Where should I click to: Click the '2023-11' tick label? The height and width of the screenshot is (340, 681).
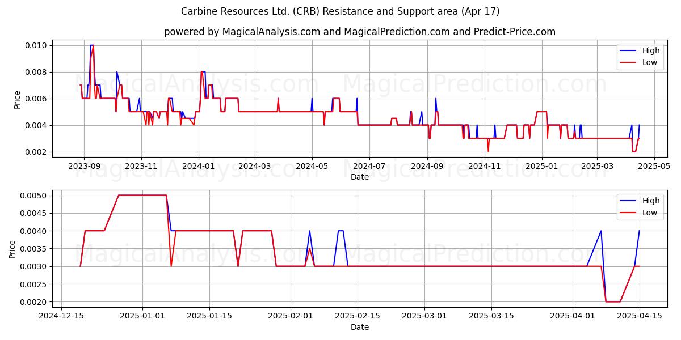click(141, 166)
